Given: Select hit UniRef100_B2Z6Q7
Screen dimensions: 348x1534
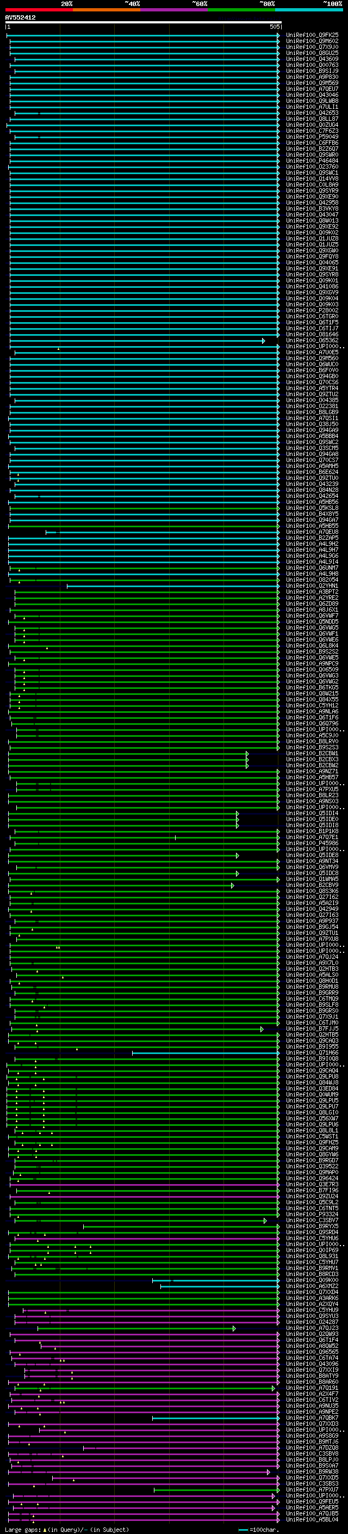Looking at the screenshot, I should [x=312, y=149].
